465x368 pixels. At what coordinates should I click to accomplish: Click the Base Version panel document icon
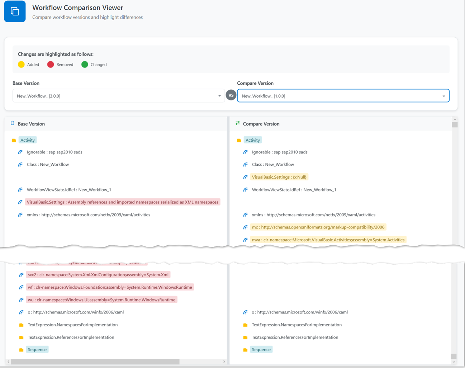click(13, 123)
